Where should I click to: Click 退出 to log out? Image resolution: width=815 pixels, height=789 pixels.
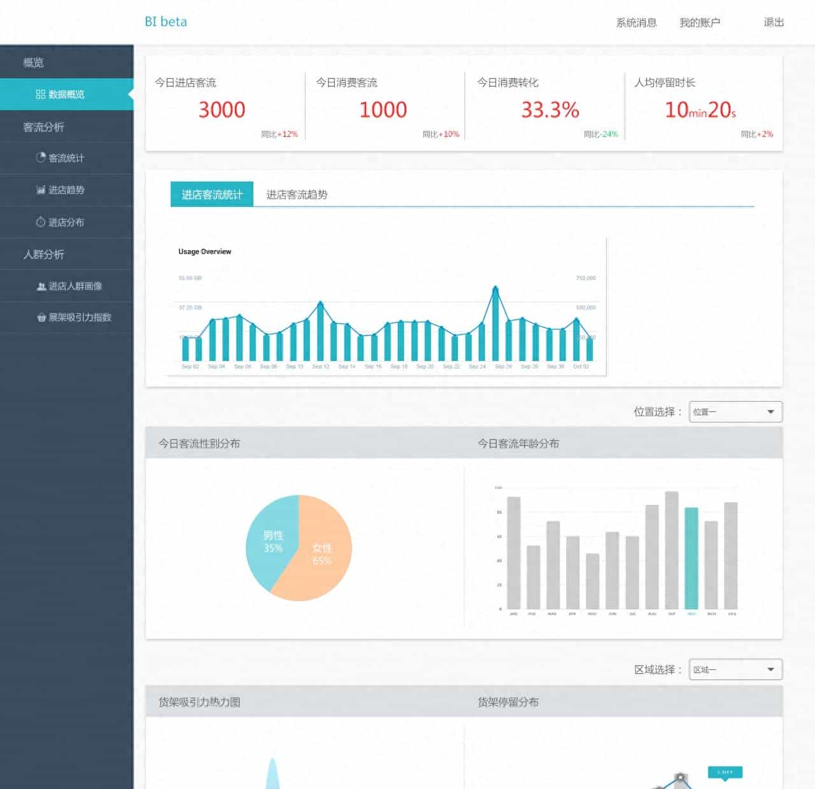coord(774,22)
